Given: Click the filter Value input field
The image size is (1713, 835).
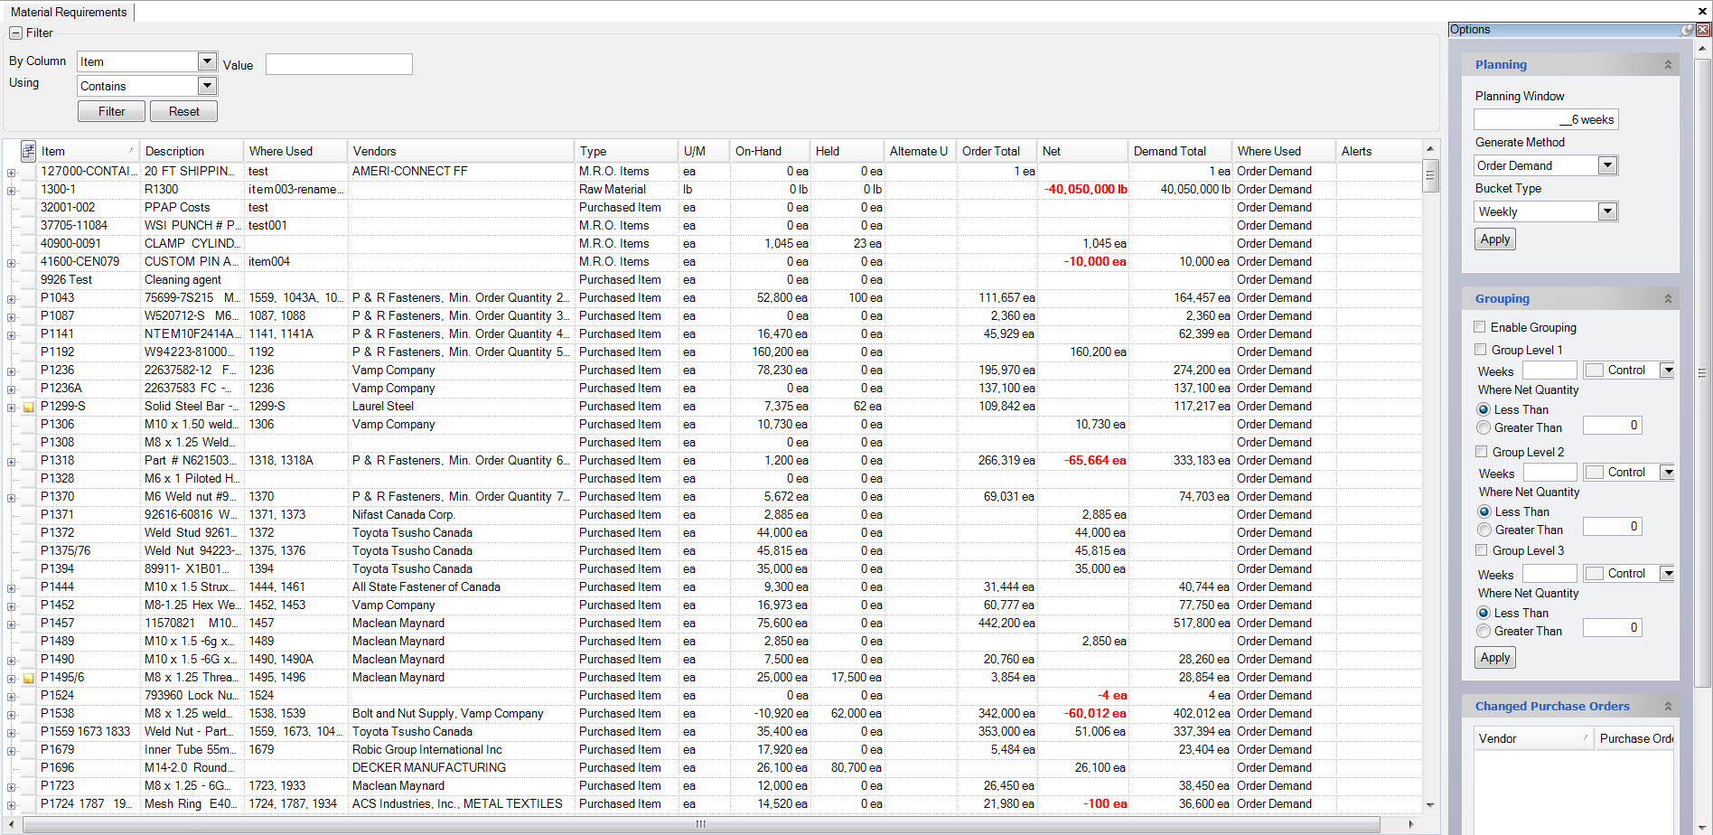Looking at the screenshot, I should tap(339, 64).
